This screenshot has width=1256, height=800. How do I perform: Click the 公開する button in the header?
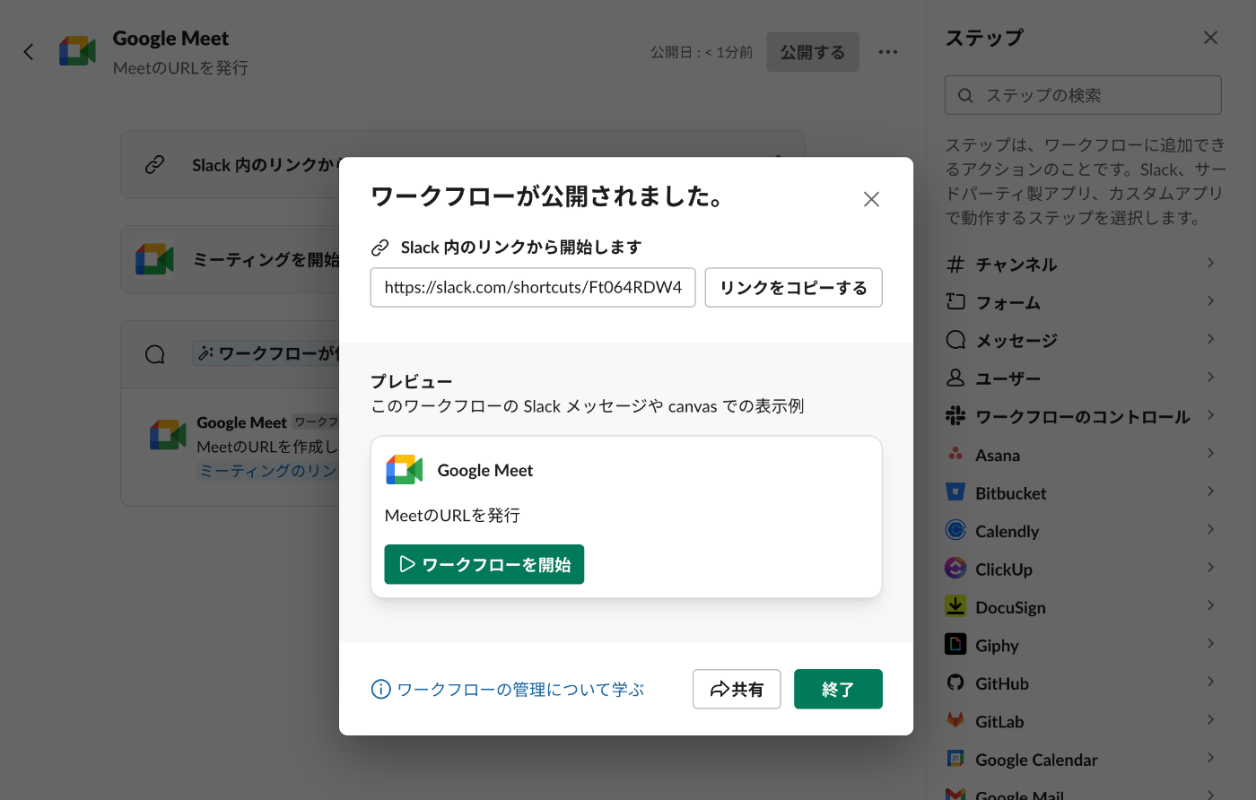coord(813,52)
